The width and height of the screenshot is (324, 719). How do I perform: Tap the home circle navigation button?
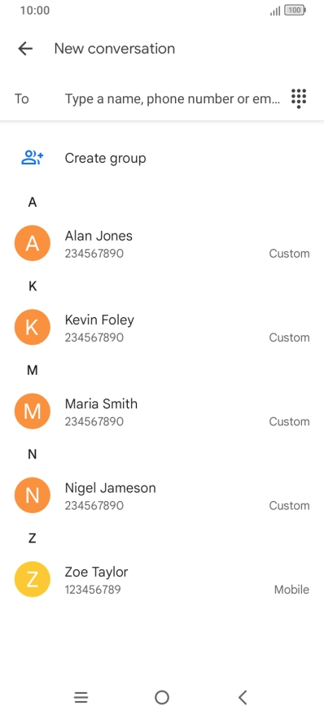point(161,698)
